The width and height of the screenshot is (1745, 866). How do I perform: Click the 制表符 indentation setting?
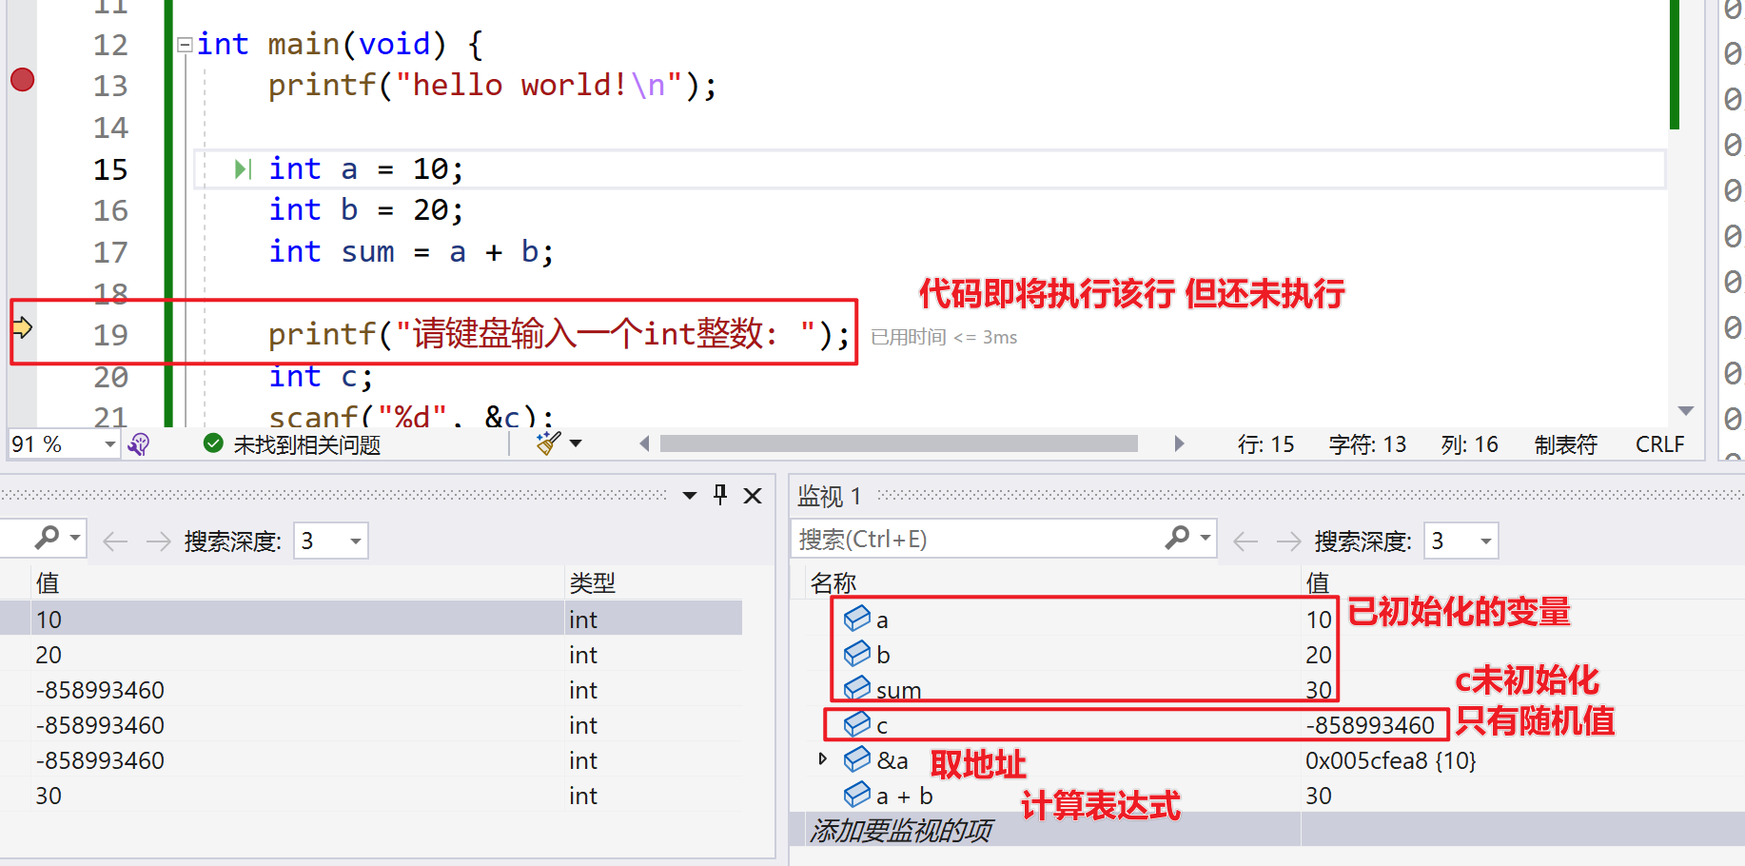point(1565,444)
